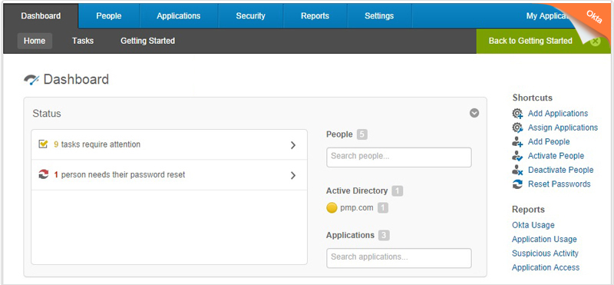Click Back to Getting Started button

coord(530,41)
